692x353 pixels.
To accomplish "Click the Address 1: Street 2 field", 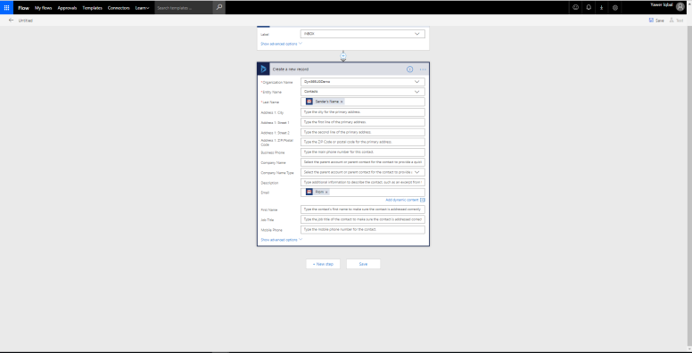I will pos(363,132).
